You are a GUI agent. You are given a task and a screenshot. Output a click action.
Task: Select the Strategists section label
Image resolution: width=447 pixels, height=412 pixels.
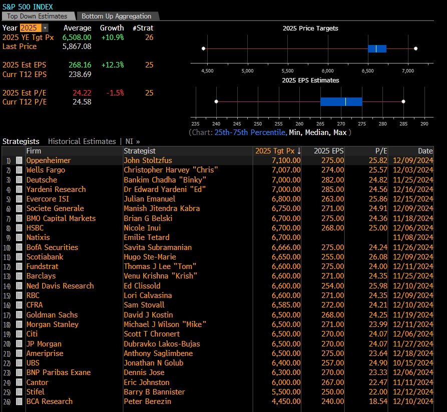click(x=20, y=141)
